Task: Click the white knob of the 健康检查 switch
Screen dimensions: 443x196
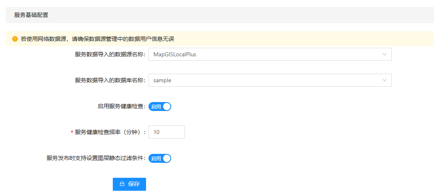Action: [167, 107]
